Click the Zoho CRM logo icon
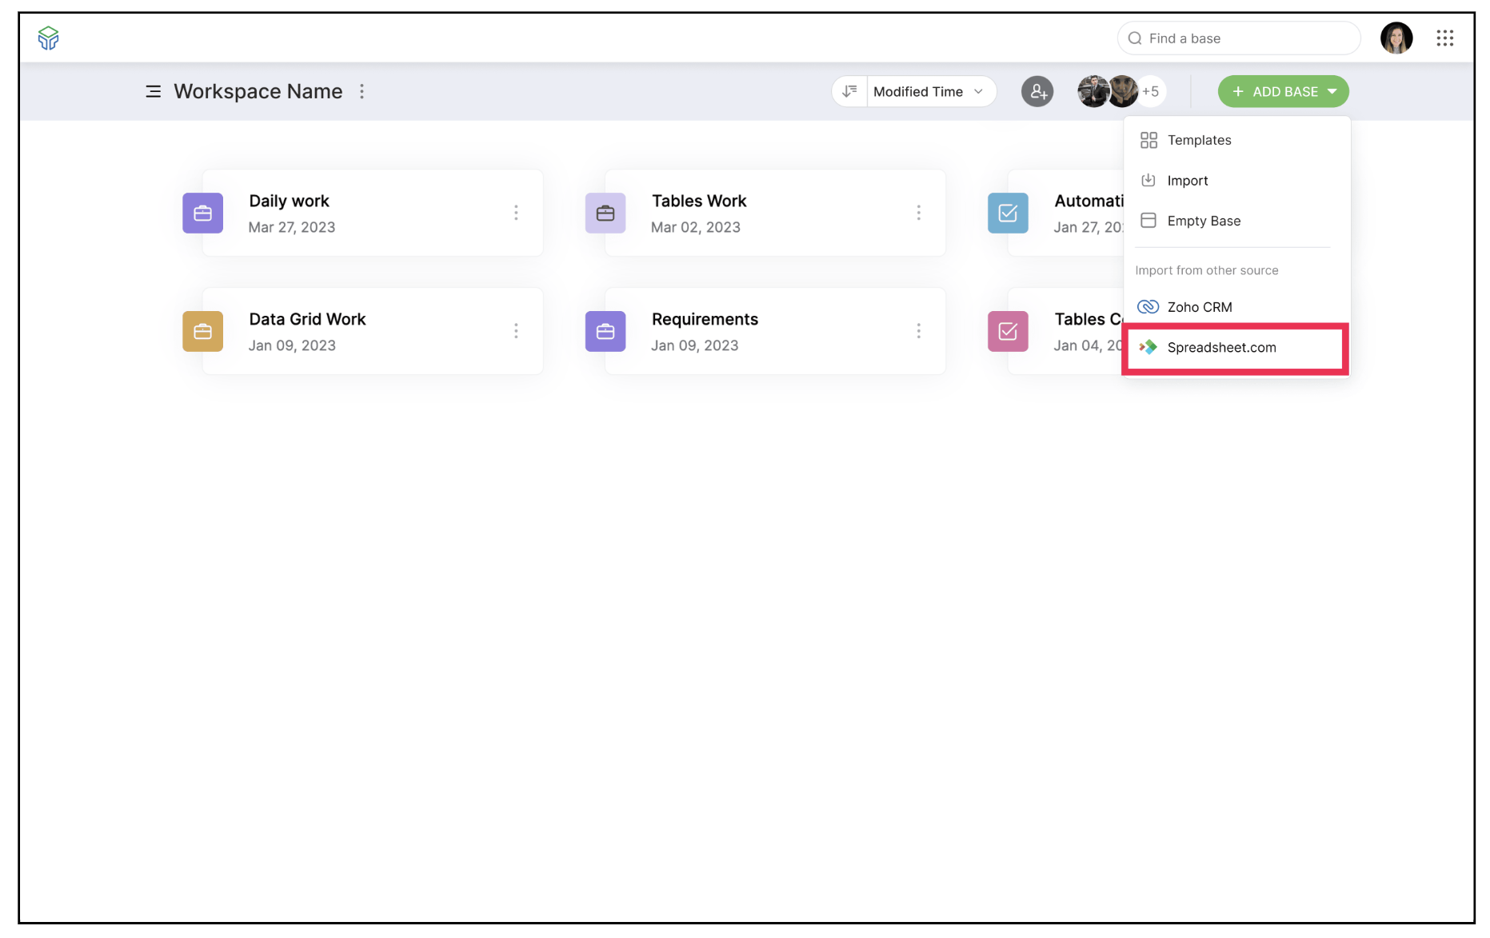 (x=1148, y=307)
